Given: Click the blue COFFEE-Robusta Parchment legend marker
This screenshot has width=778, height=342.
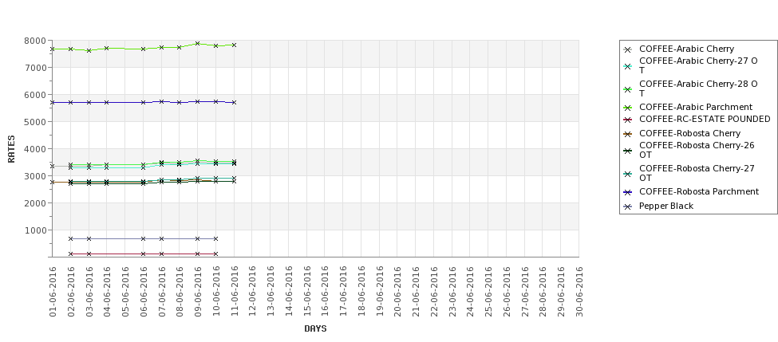Looking at the screenshot, I should tap(628, 192).
